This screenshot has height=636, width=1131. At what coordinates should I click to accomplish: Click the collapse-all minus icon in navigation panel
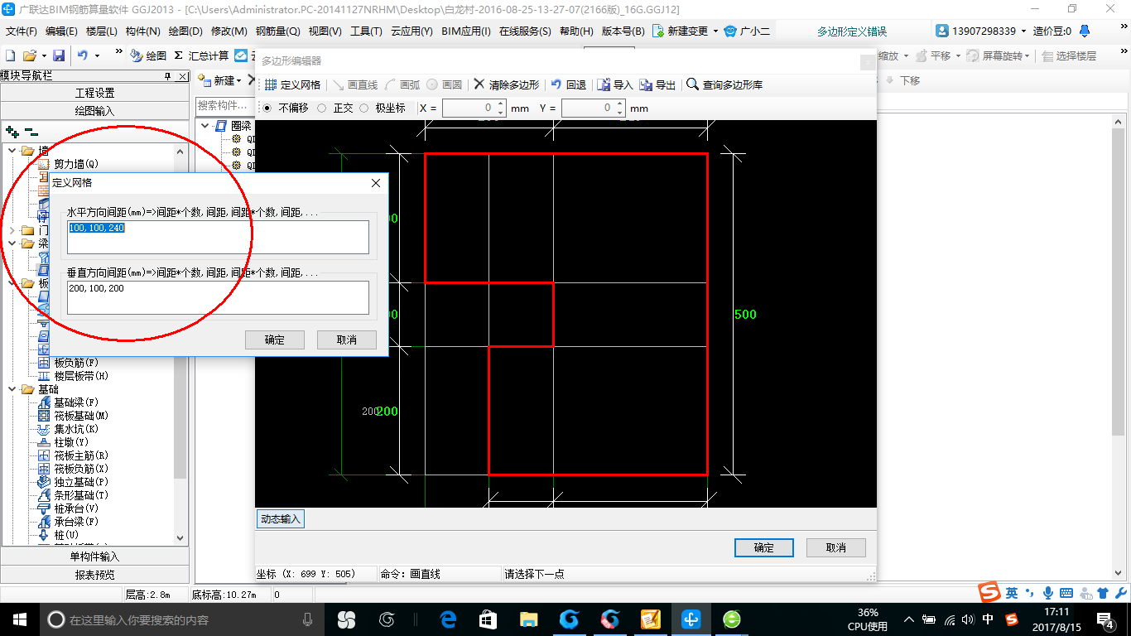[31, 132]
